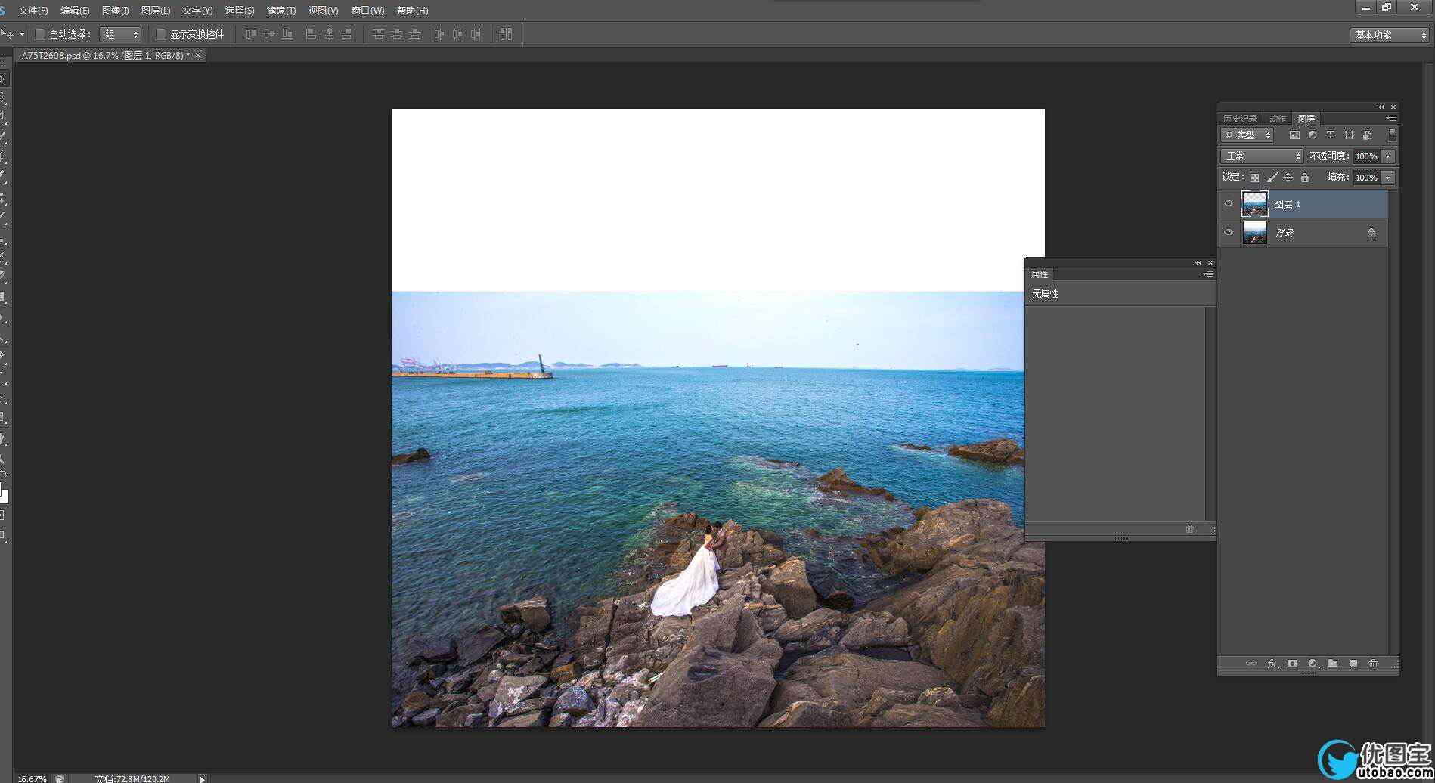The width and height of the screenshot is (1435, 783).
Task: Toggle visibility of the 背景 layer
Action: click(x=1229, y=232)
